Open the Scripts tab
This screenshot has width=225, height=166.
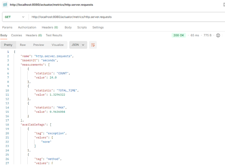(x=82, y=27)
